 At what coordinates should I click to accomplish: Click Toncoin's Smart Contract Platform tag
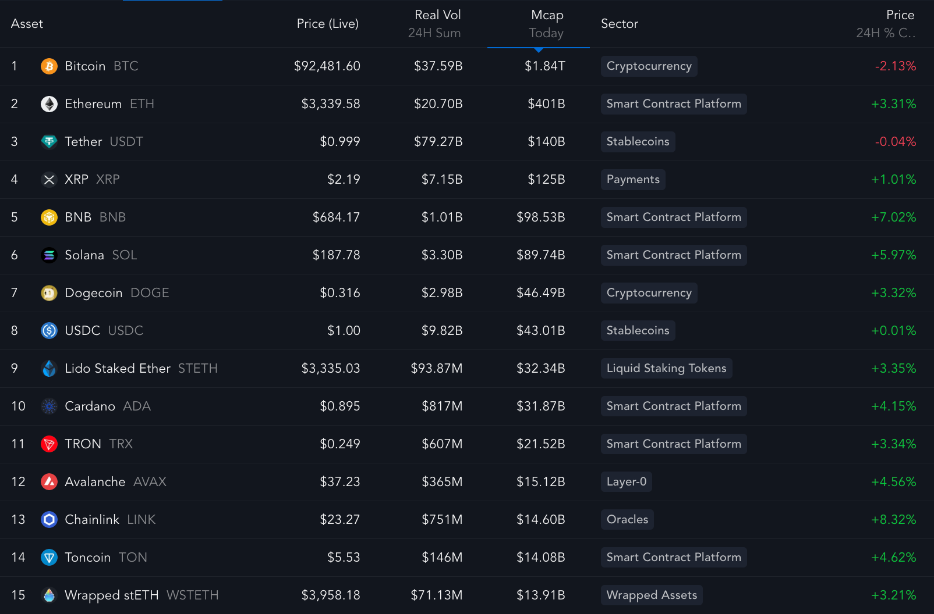(674, 558)
